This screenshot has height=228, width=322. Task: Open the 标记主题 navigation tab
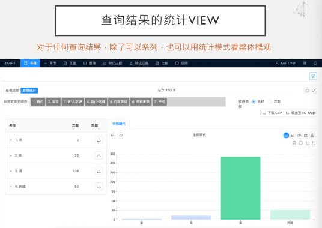[112, 63]
